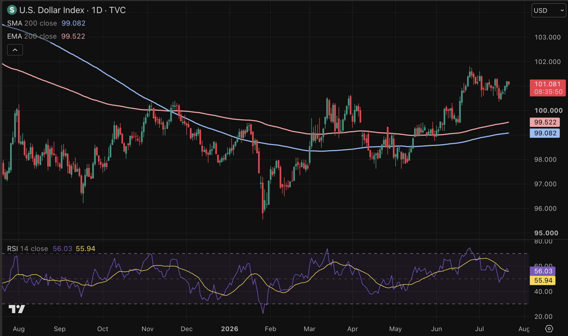Click the Feb time axis label
Screen dimensions: 568x336
click(270, 329)
